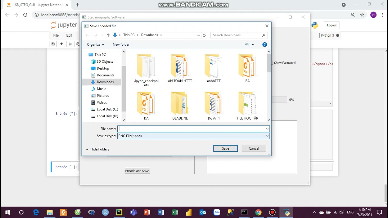
Task: Open the Organize menu
Action: (x=95, y=45)
